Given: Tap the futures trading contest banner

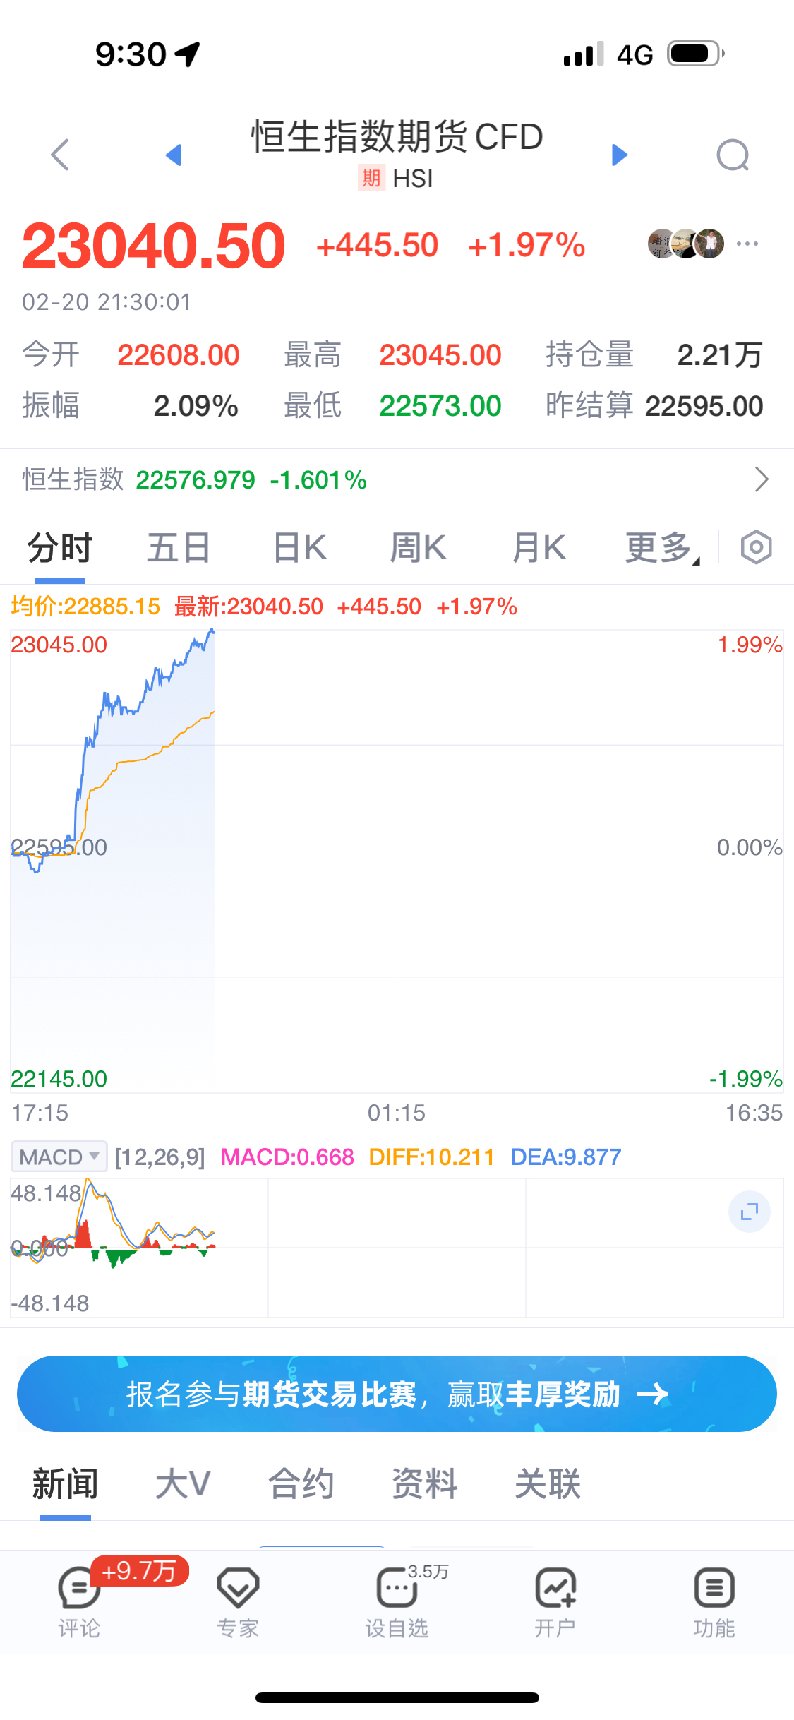Looking at the screenshot, I should (x=397, y=1394).
